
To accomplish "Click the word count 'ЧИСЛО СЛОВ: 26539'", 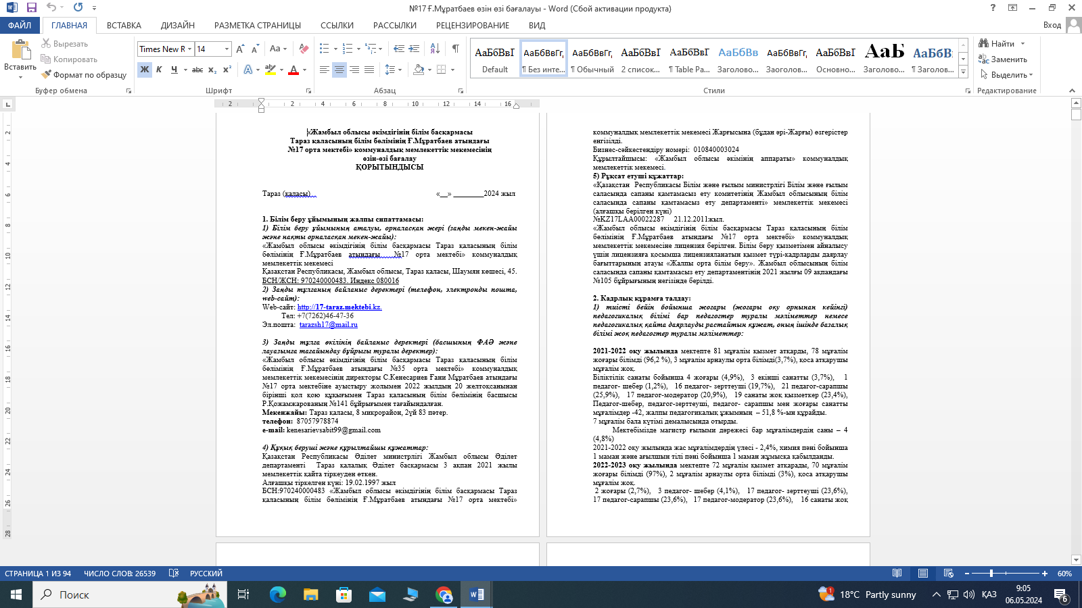I will coord(120,574).
